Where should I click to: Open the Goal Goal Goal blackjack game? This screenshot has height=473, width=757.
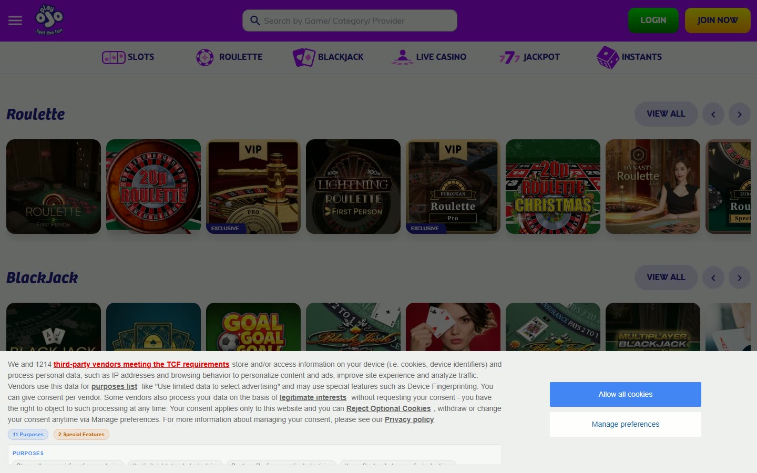[253, 327]
